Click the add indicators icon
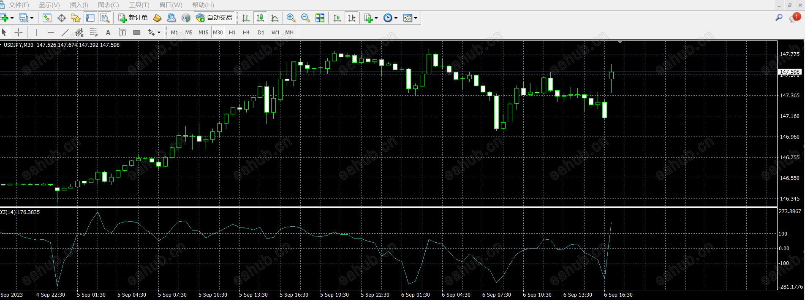Screen dimensions: 805x300 click(368, 18)
